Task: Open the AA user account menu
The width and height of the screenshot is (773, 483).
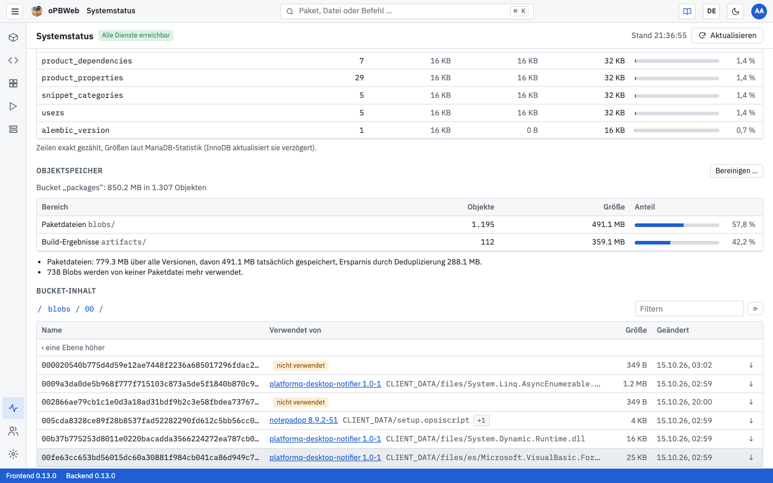Action: [x=759, y=11]
